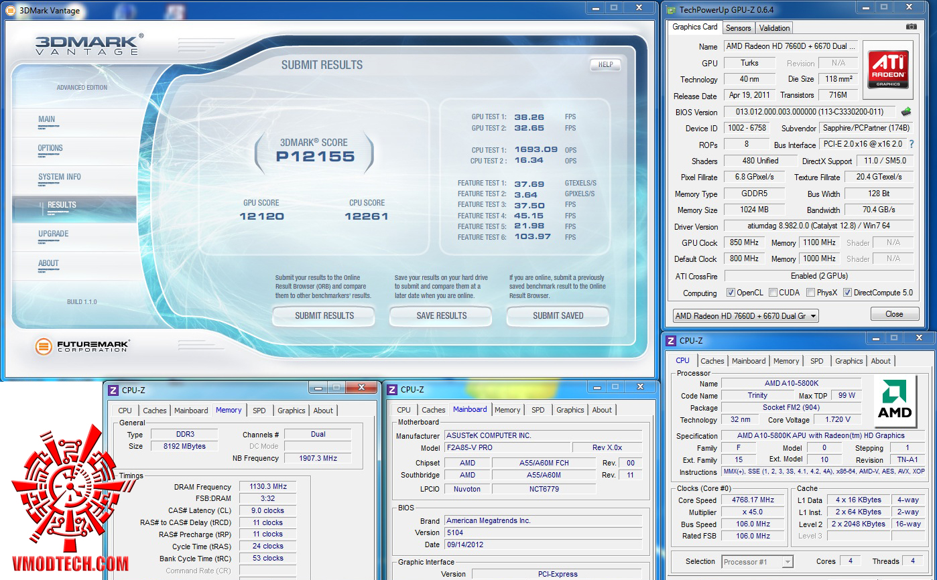Image resolution: width=937 pixels, height=580 pixels.
Task: Click the processor name AMD A10-5800K
Action: tap(790, 384)
